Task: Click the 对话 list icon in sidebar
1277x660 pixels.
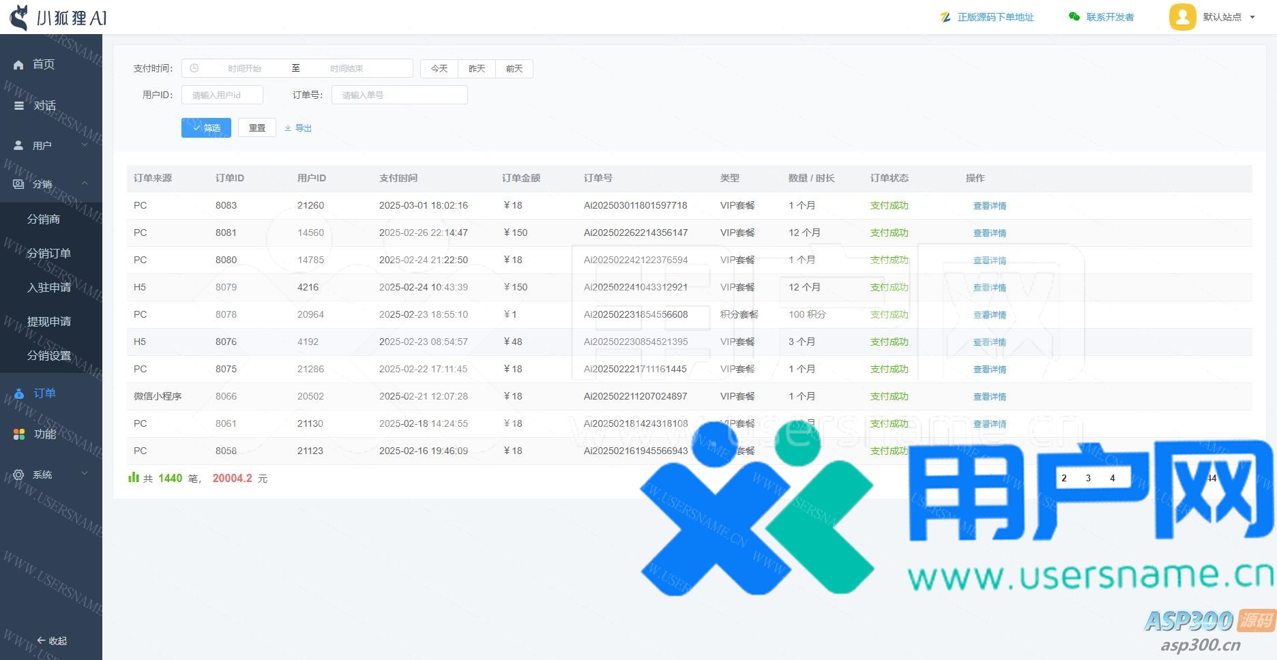Action: [x=19, y=106]
